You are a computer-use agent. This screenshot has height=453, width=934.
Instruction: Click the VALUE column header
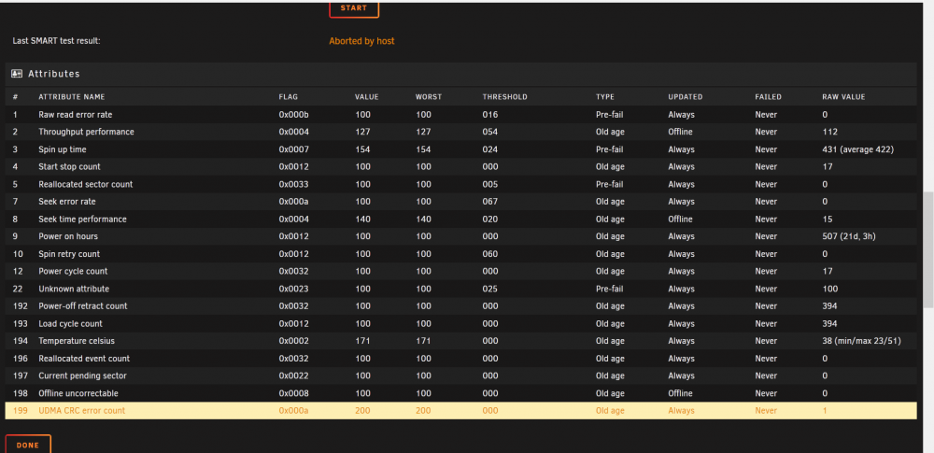click(366, 96)
